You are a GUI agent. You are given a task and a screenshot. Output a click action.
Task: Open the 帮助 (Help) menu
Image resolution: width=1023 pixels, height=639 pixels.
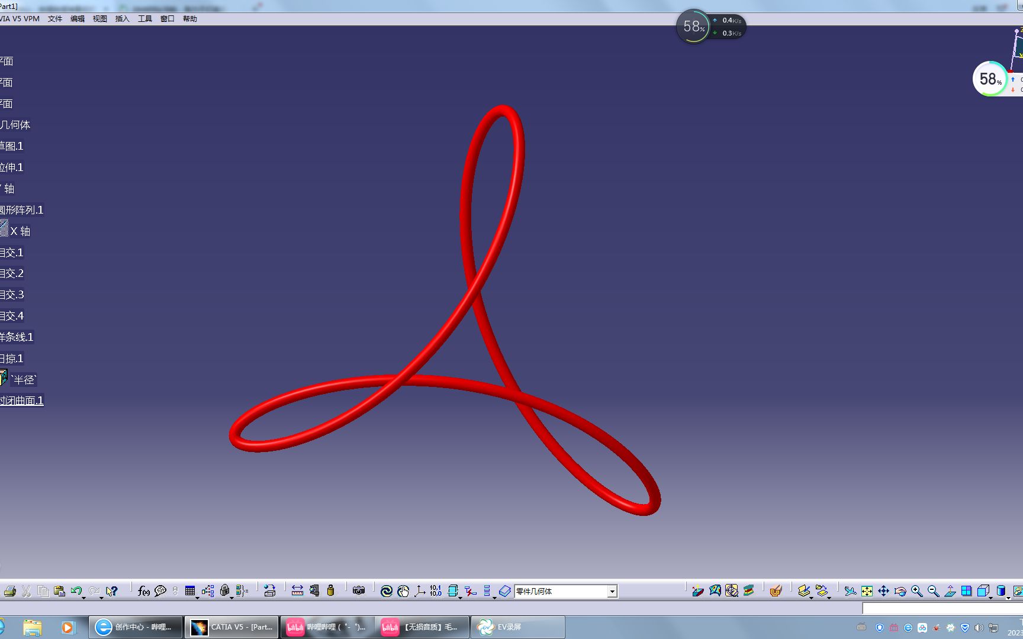190,19
